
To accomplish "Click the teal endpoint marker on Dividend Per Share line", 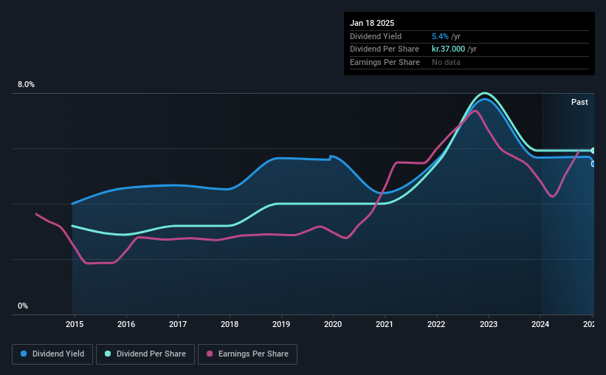I will [x=593, y=151].
